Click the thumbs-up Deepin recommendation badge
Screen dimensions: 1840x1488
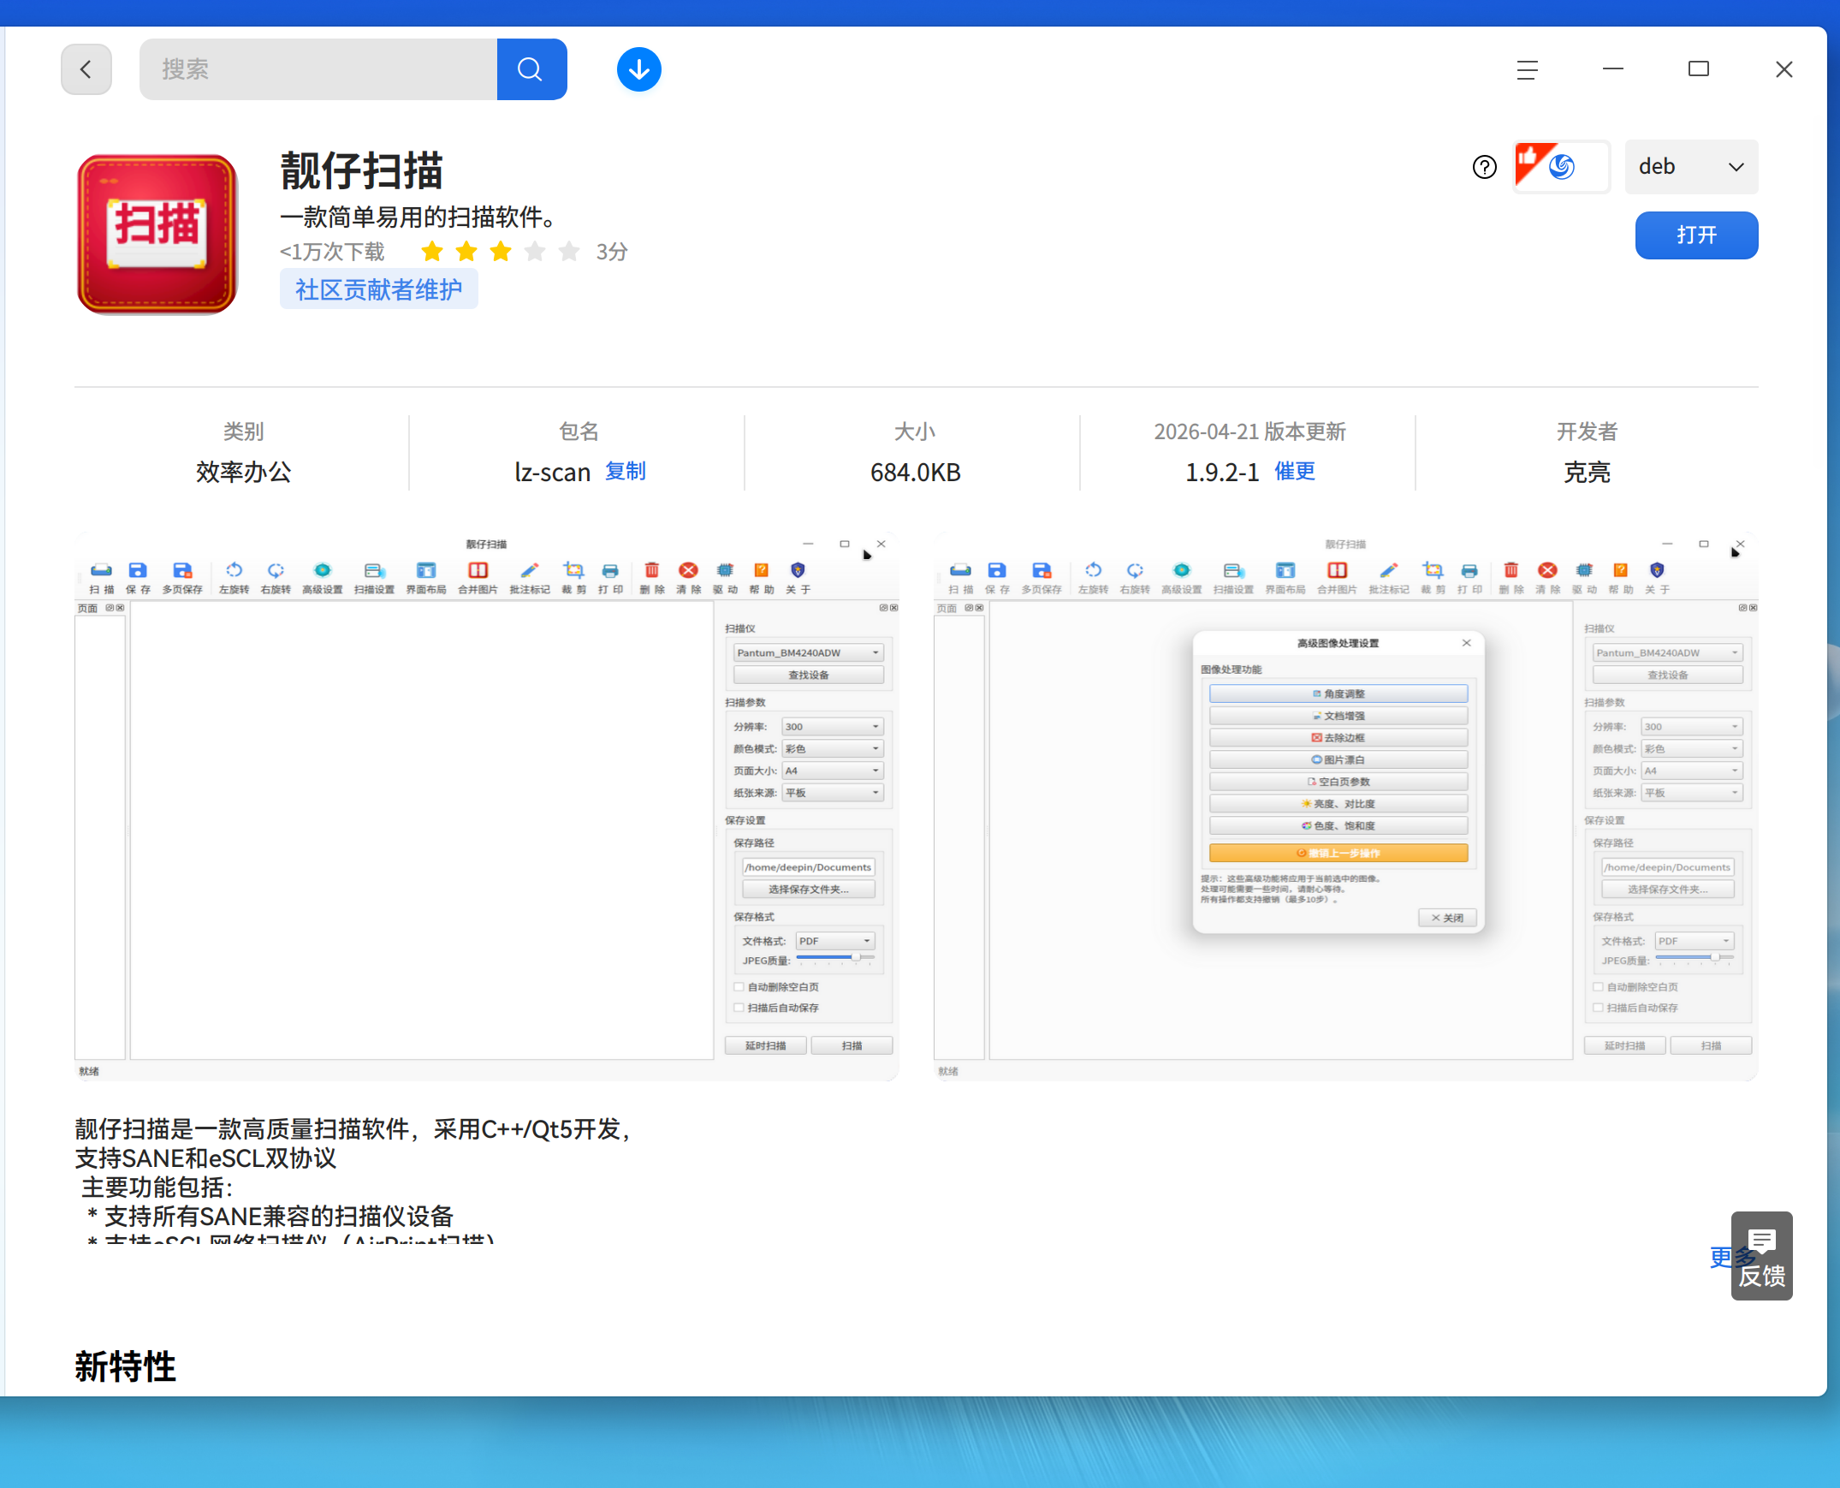(x=1561, y=166)
